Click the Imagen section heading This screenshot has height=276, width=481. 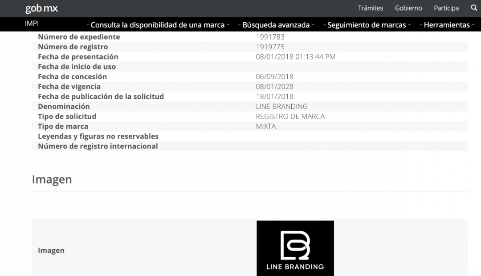52,180
